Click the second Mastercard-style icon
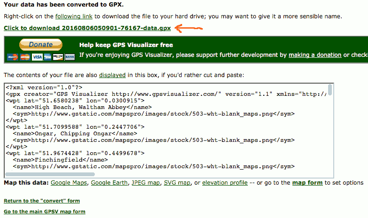The width and height of the screenshot is (368, 218). pyautogui.click(x=24, y=57)
